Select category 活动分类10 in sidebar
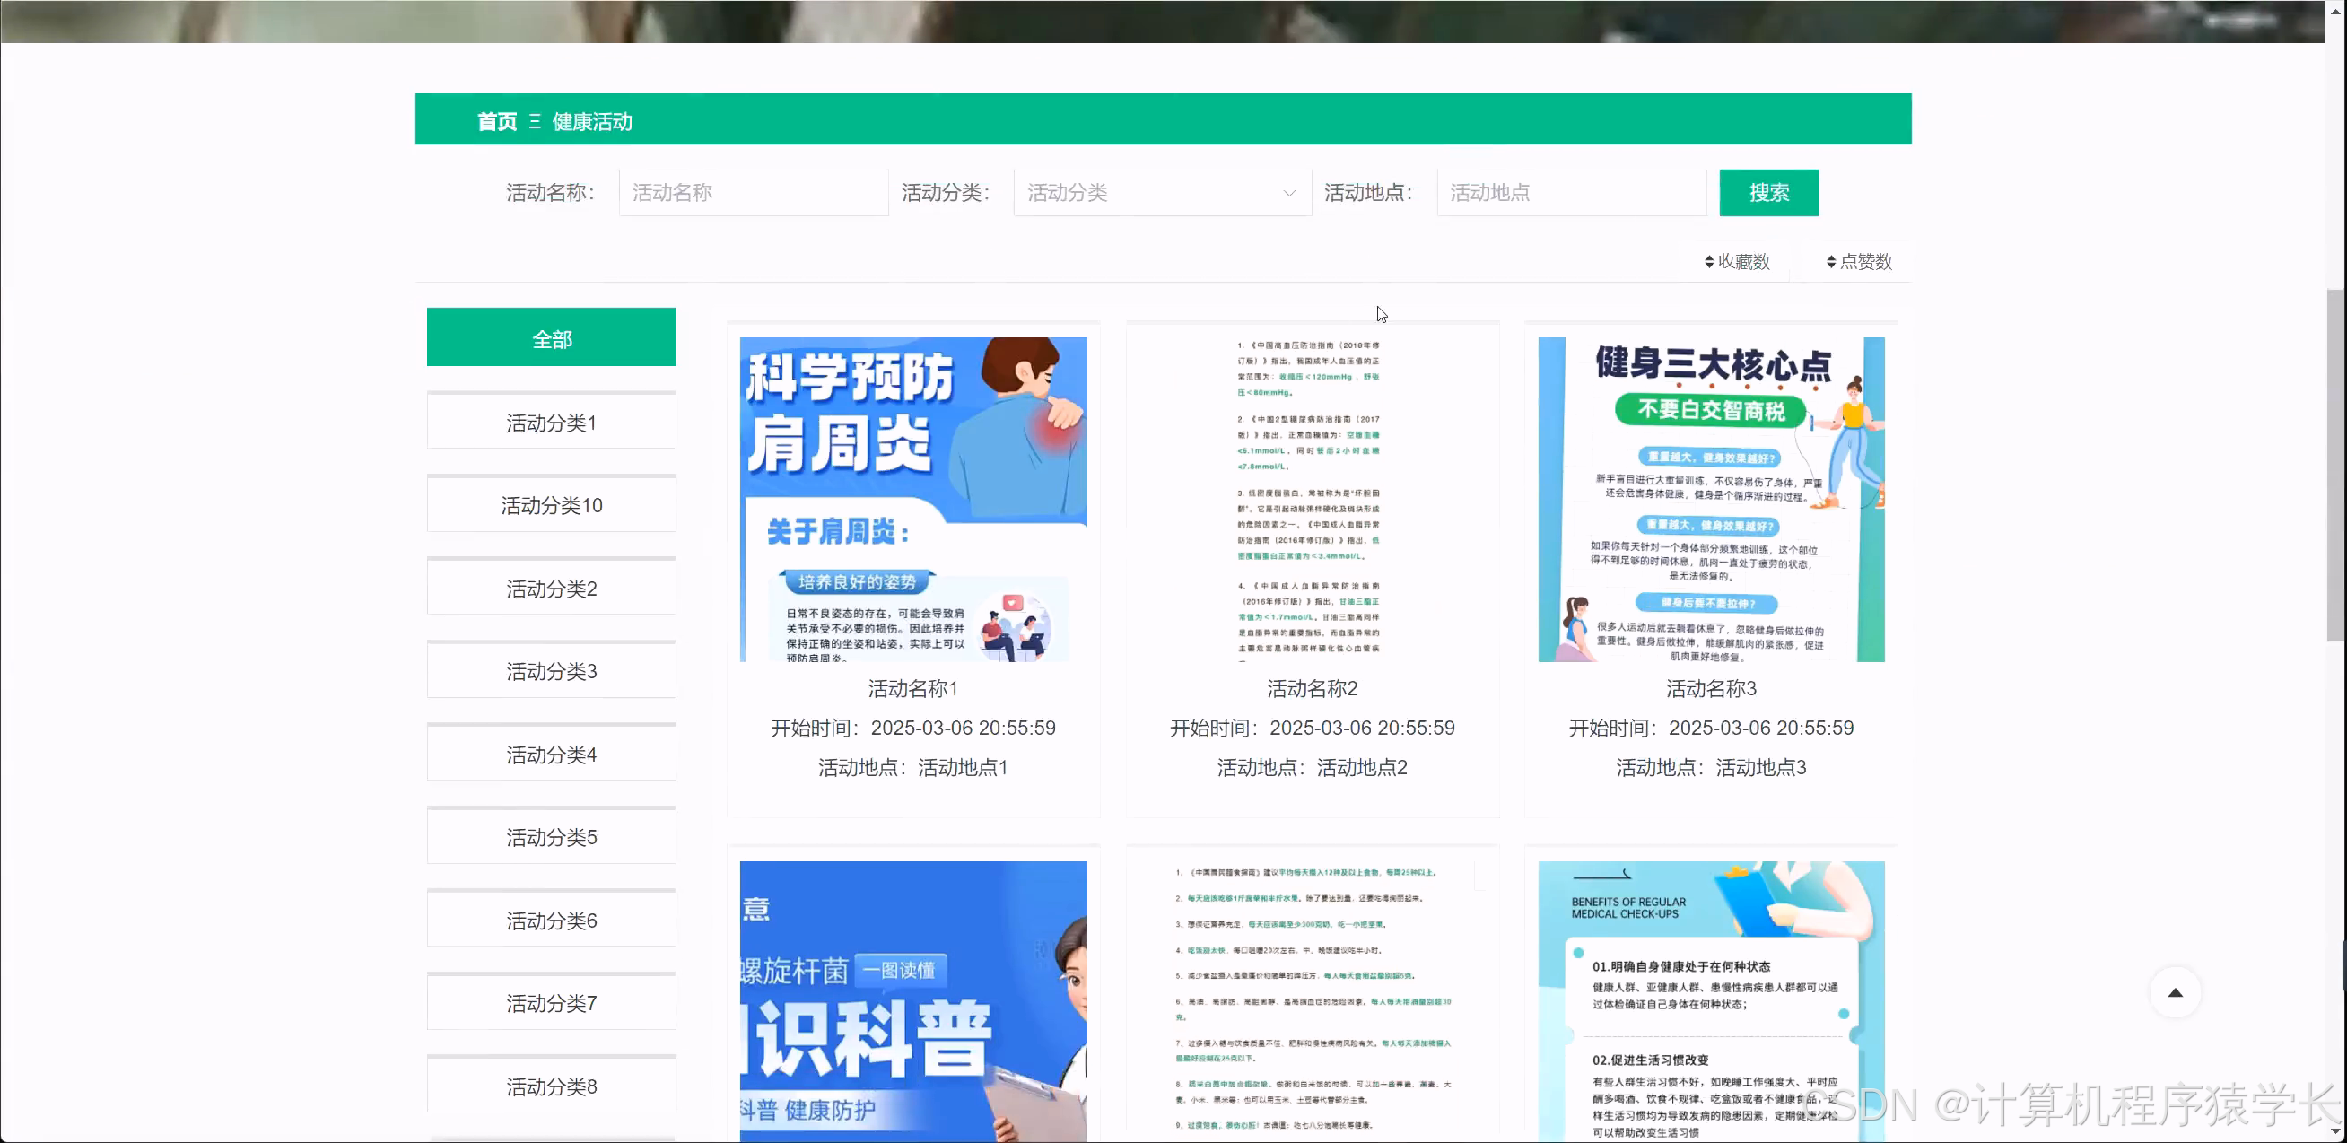This screenshot has width=2347, height=1143. click(550, 504)
